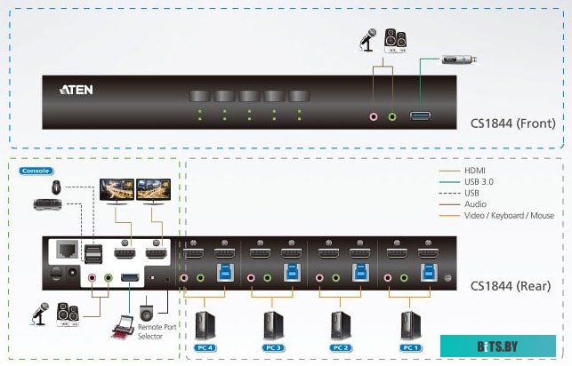The image size is (572, 366).
Task: Click the blue USB 3.0 port for PC 1
Action: click(429, 273)
